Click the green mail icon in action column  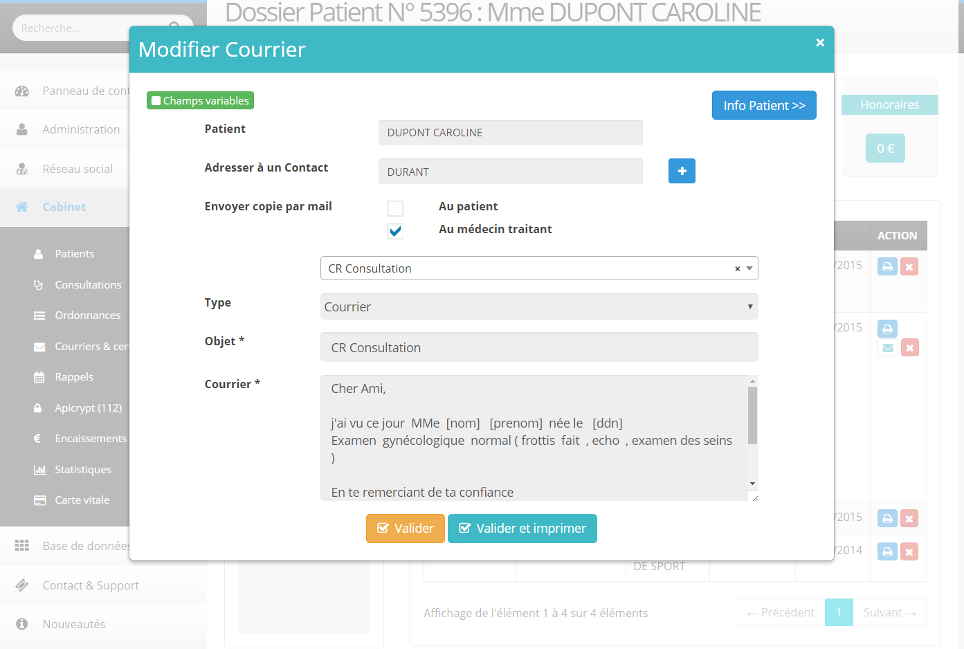coord(887,348)
